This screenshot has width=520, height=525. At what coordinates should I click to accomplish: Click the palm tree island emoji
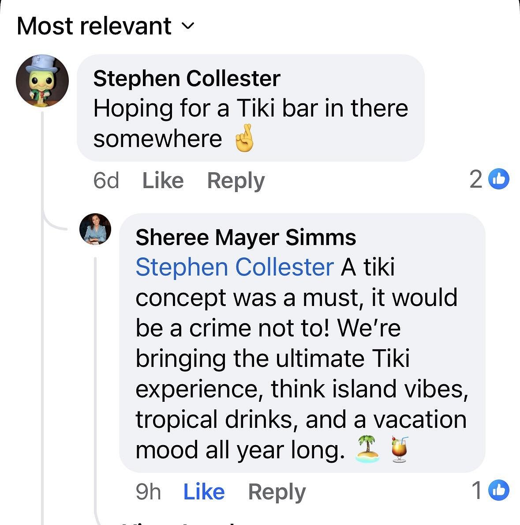(x=367, y=449)
